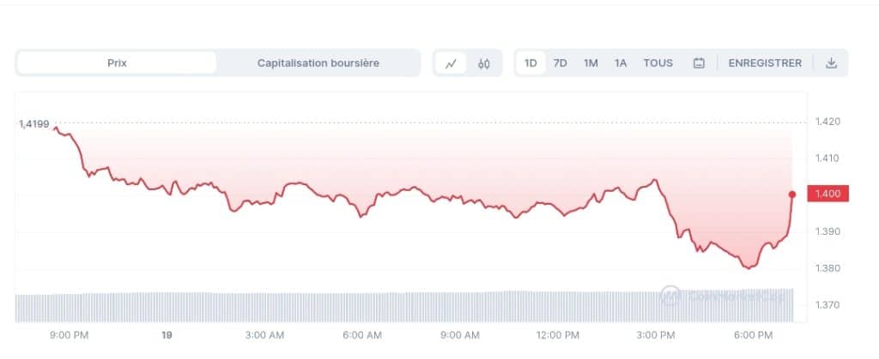Click the ENREGISTRER button

point(765,63)
